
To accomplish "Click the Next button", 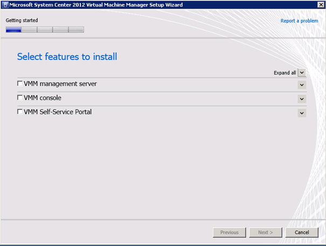I will pos(266,233).
